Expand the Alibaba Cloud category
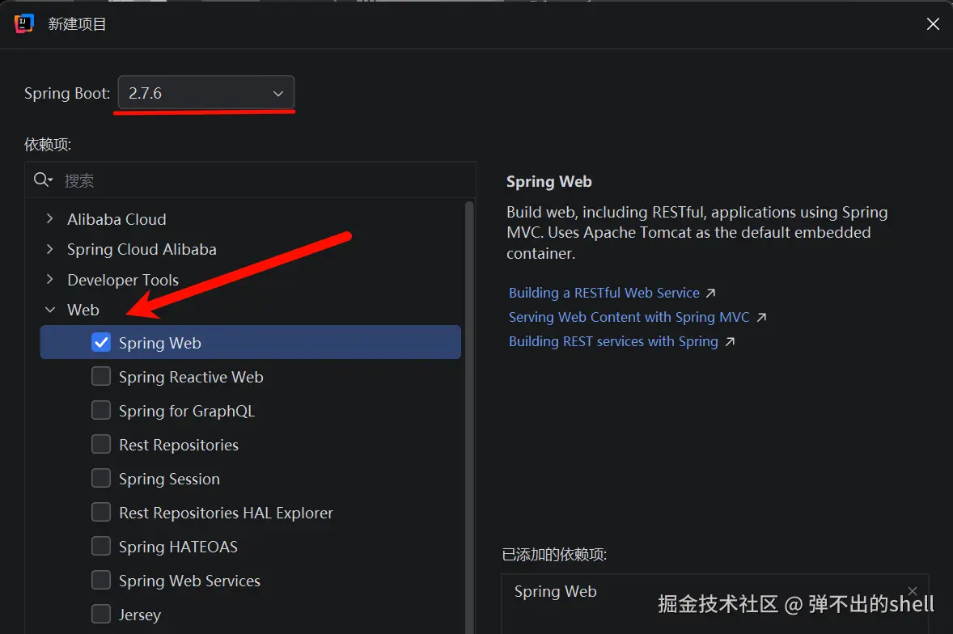953x634 pixels. (50, 219)
